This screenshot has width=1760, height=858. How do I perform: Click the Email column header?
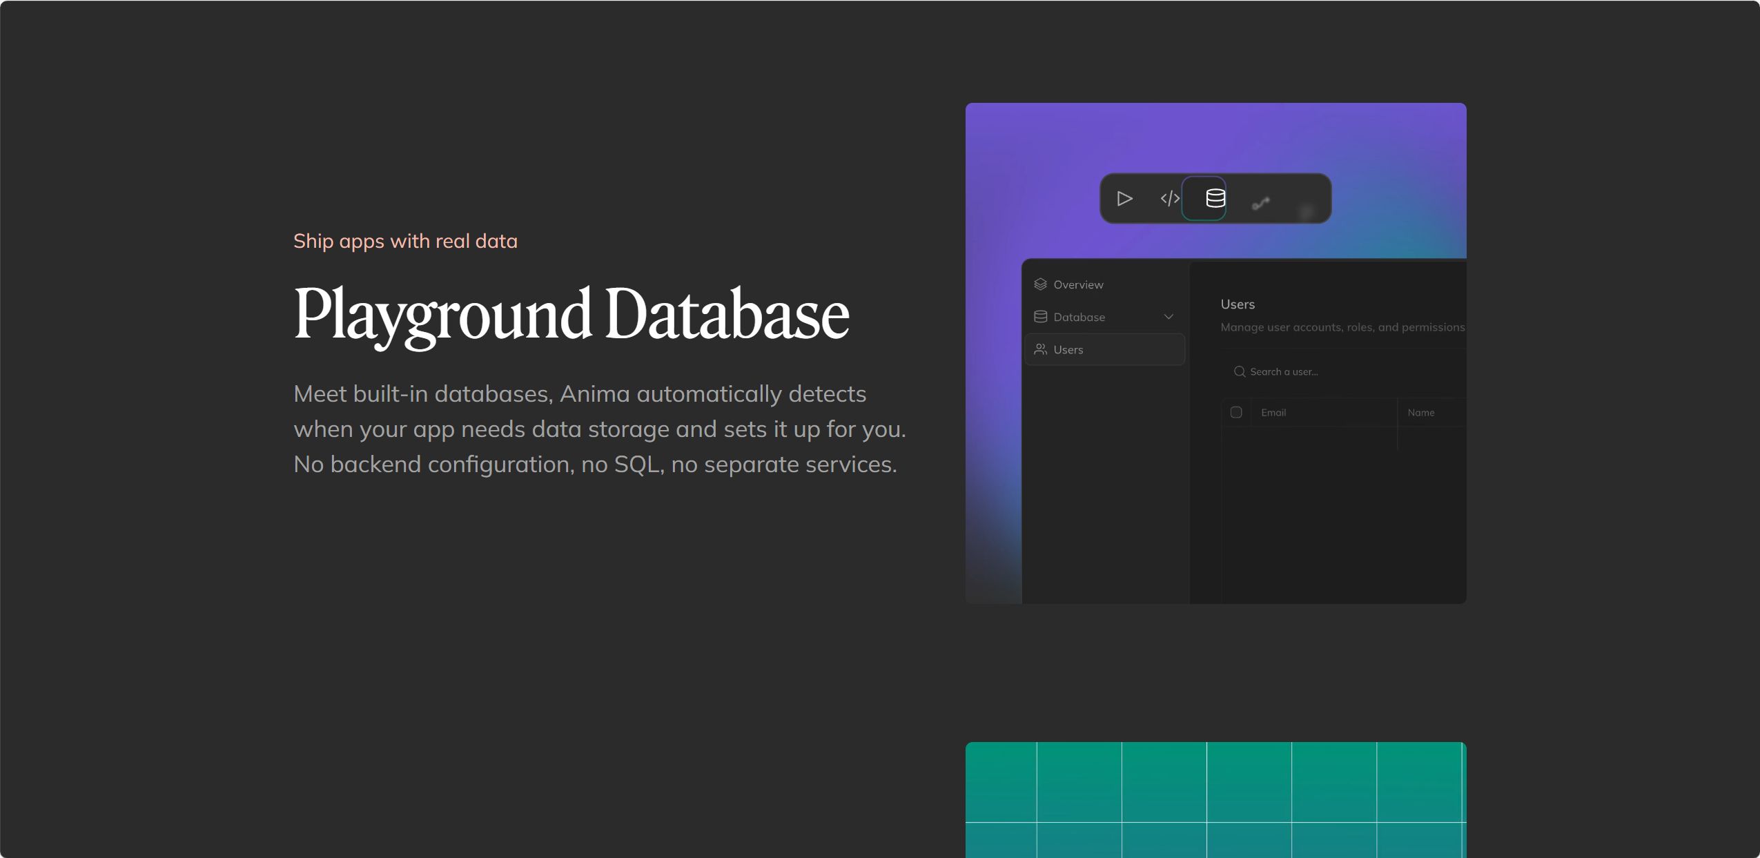(x=1273, y=412)
